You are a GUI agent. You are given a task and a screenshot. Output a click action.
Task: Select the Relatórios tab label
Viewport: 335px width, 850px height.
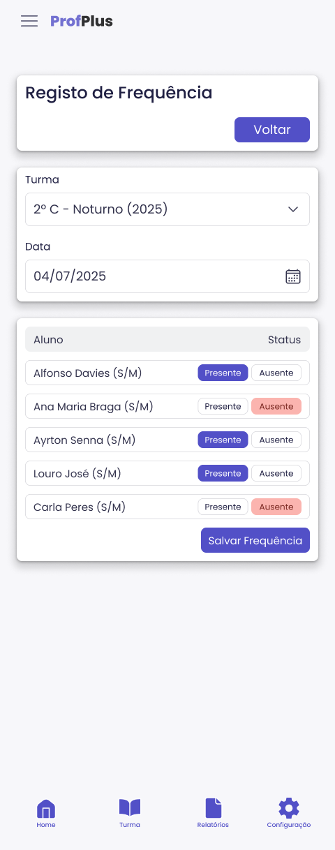coord(213,825)
